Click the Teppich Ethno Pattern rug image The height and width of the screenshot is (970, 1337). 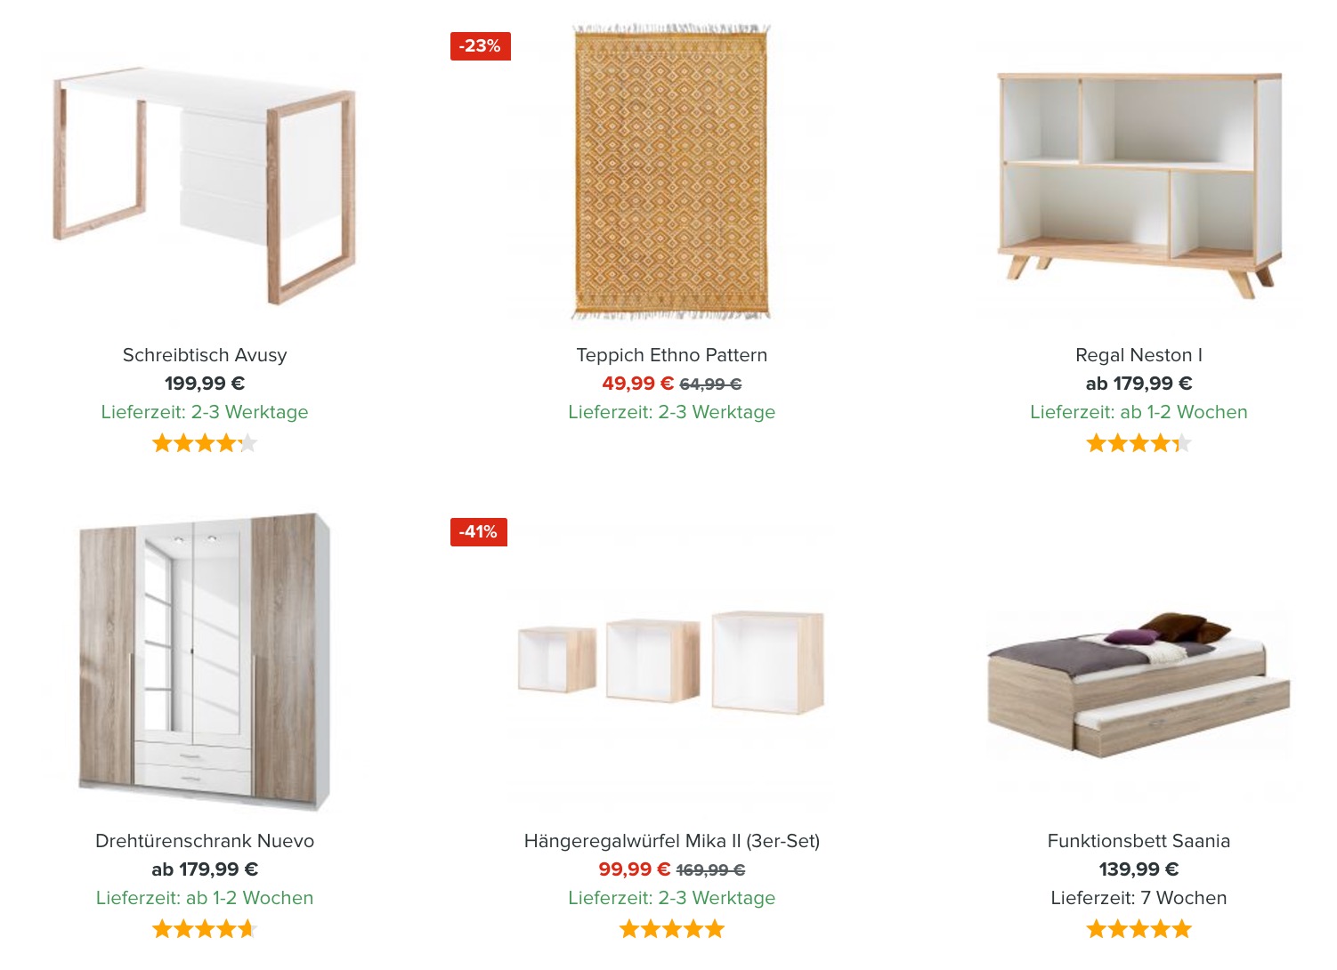[x=671, y=172]
